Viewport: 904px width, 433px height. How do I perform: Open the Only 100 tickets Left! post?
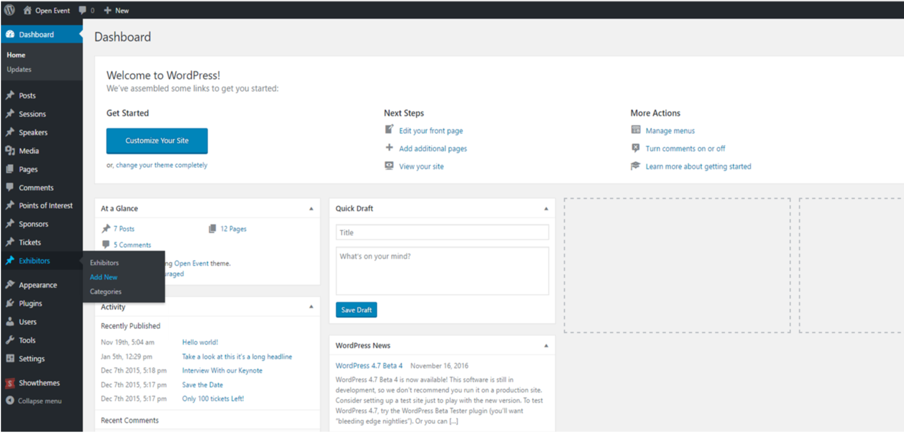213,398
